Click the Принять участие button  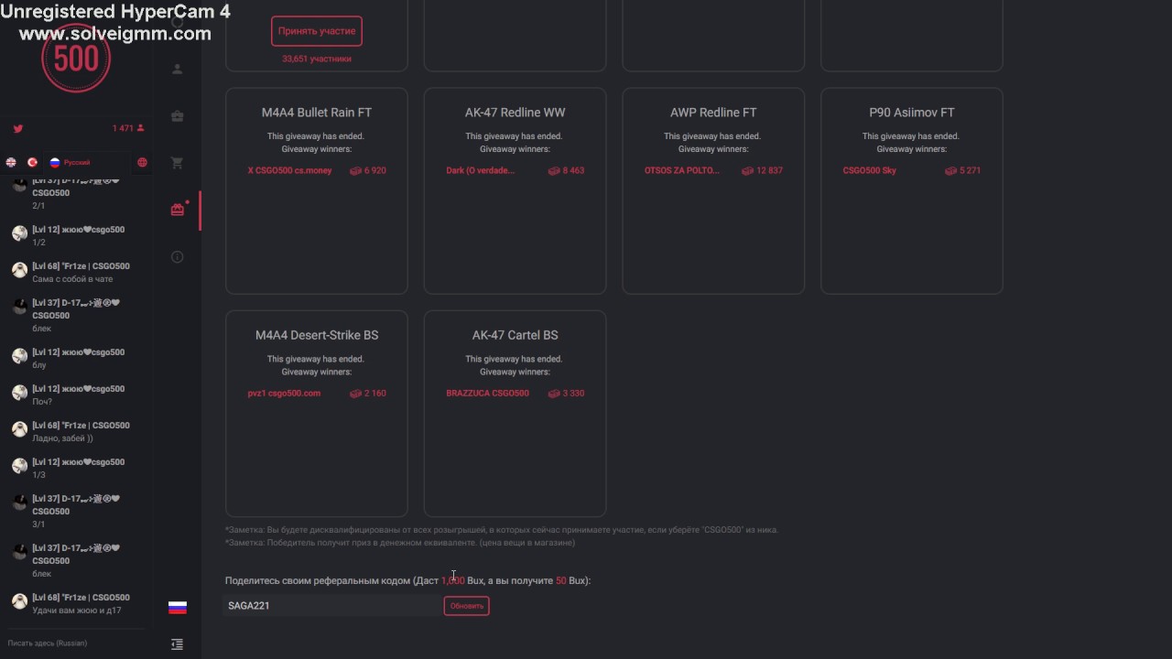pos(317,31)
